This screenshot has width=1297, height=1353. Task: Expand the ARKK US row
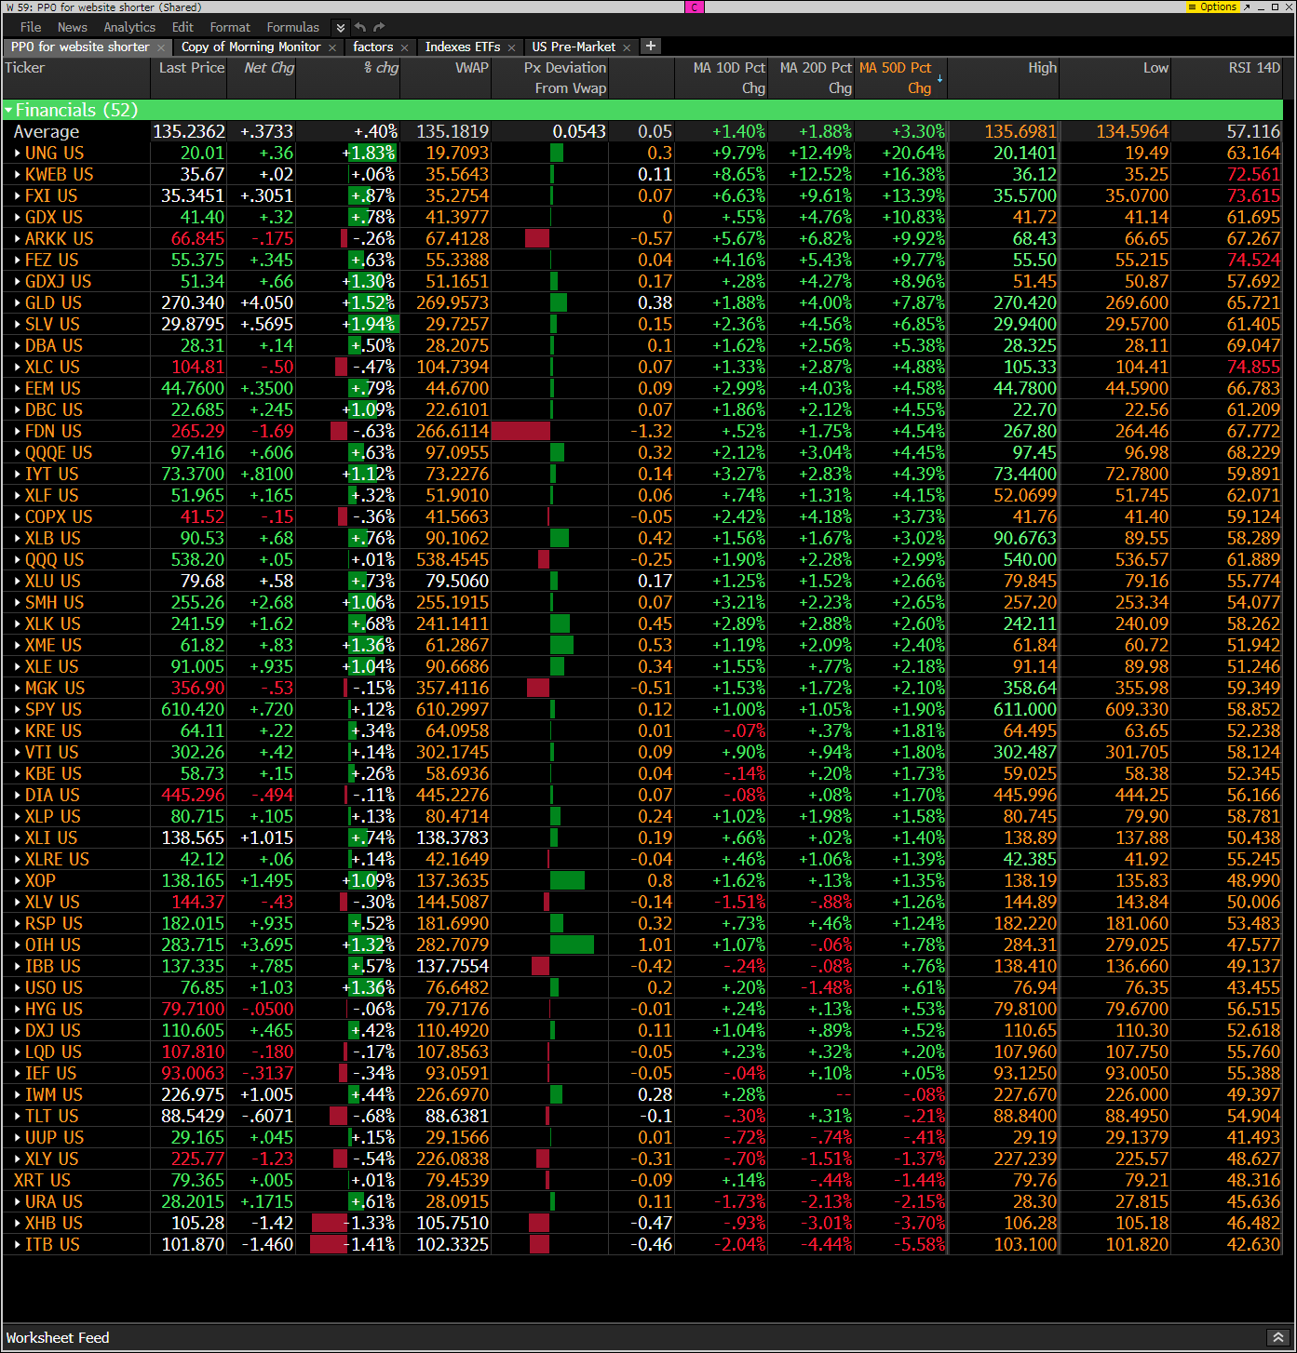coord(18,238)
